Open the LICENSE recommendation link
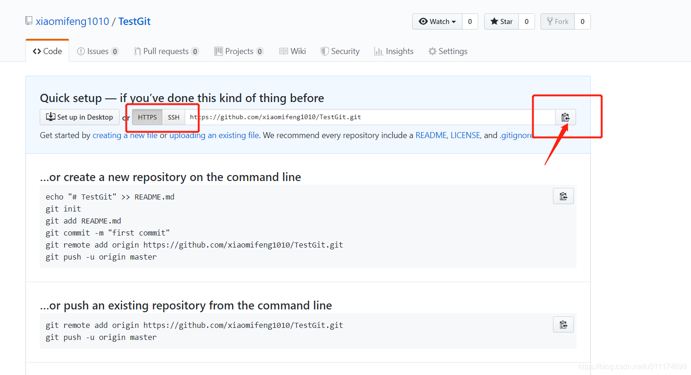 (465, 135)
